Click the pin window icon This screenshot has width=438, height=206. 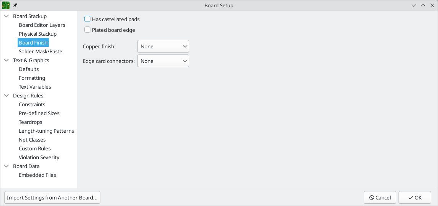(15, 5)
